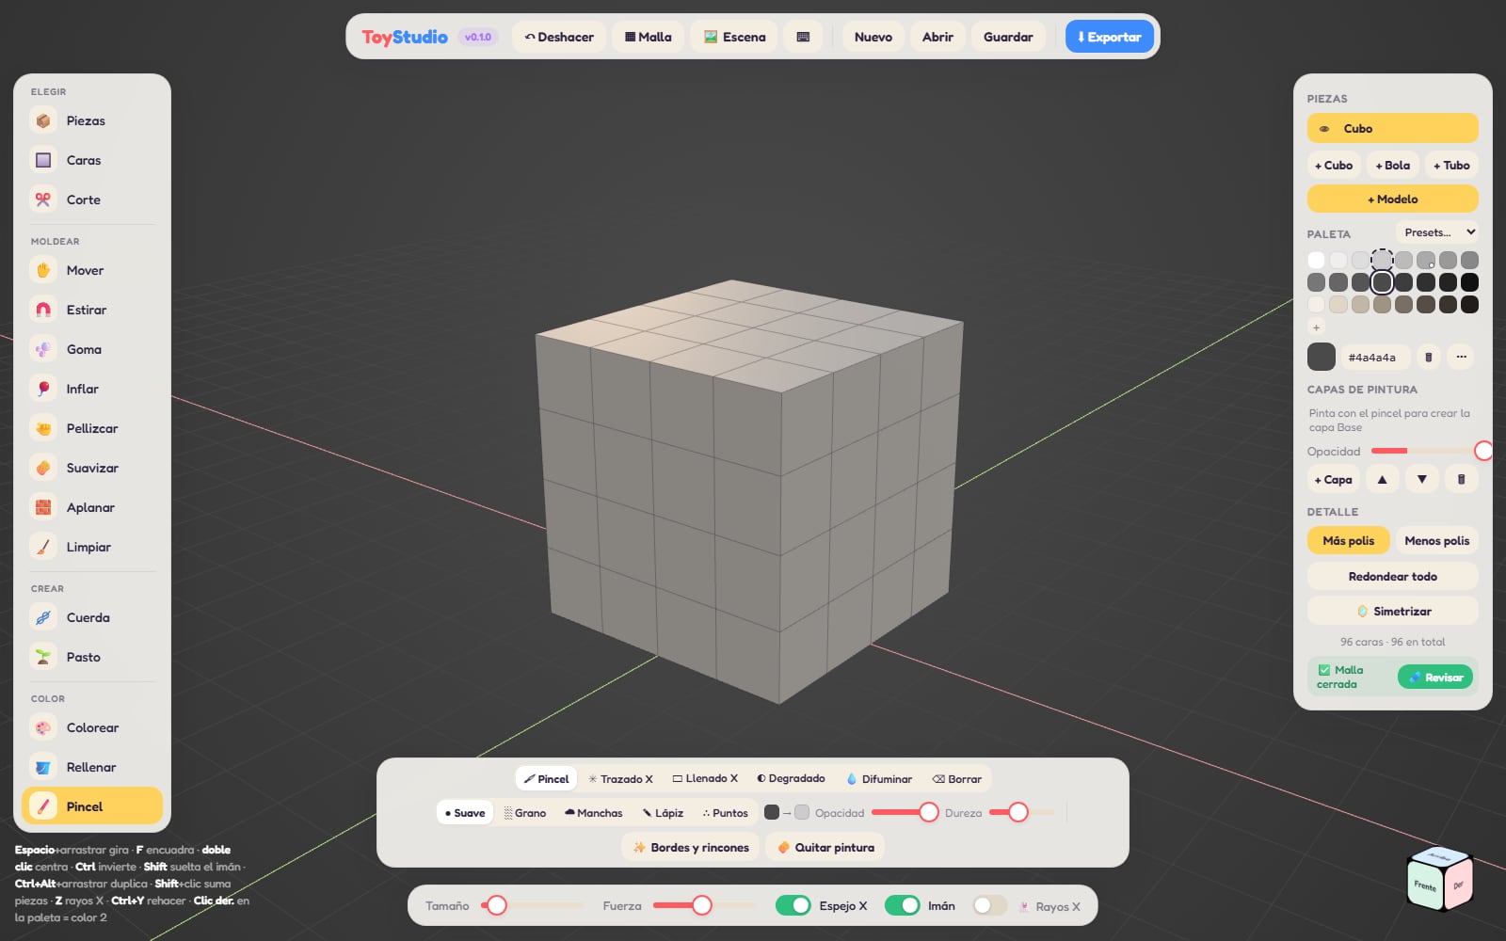Click the blue Exportar button
Viewport: 1506px width, 941px height.
(1110, 37)
